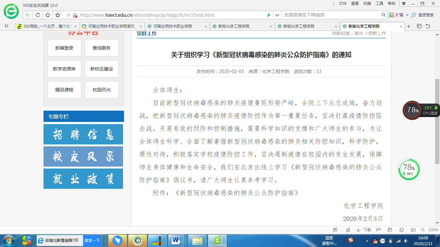Click the 招聘信息 banner

coord(83,134)
